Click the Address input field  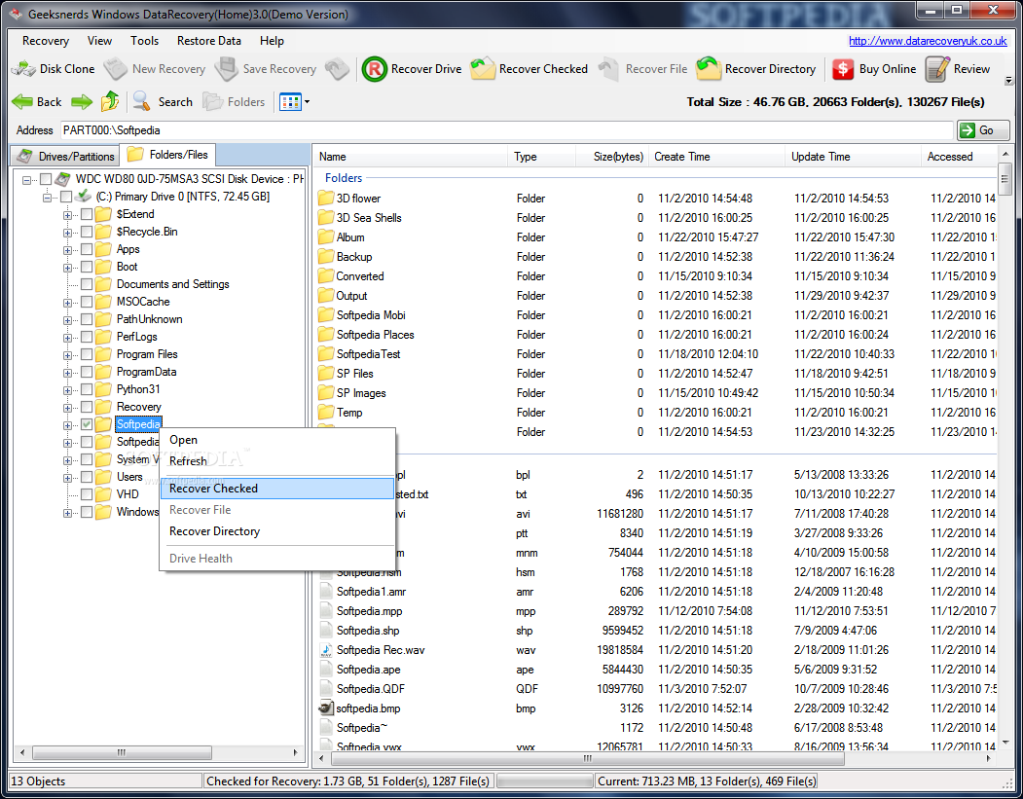507,130
